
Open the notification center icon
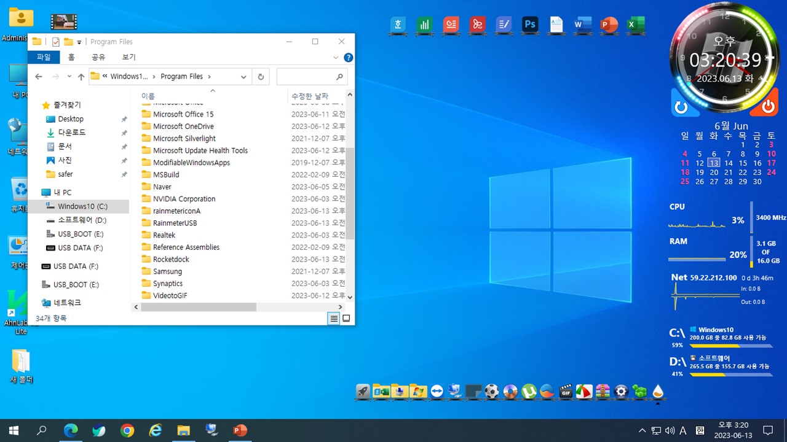[x=768, y=430]
